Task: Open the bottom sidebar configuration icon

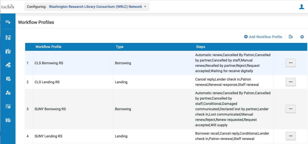Action: click(x=8, y=120)
